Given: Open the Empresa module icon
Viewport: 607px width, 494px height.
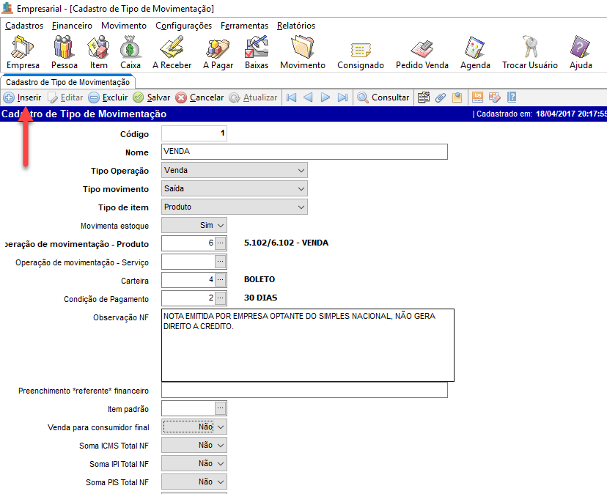Looking at the screenshot, I should (23, 53).
